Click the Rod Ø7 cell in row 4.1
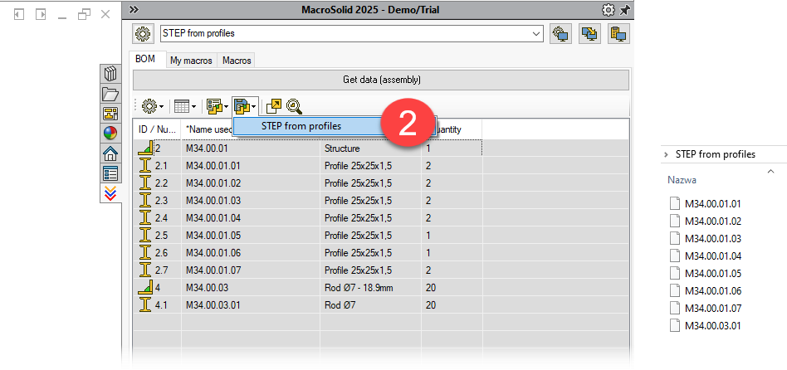 click(370, 304)
